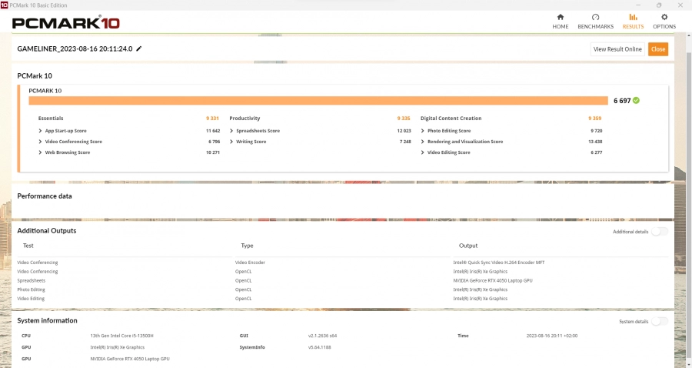Open the Results bar chart icon

click(633, 17)
